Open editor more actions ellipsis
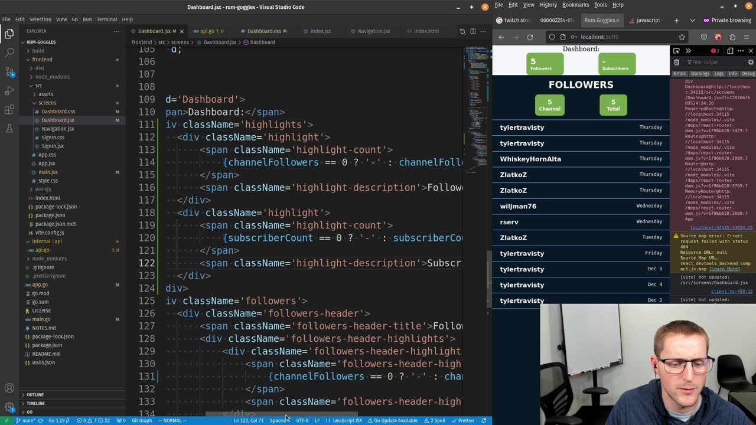The height and width of the screenshot is (425, 756). [484, 31]
